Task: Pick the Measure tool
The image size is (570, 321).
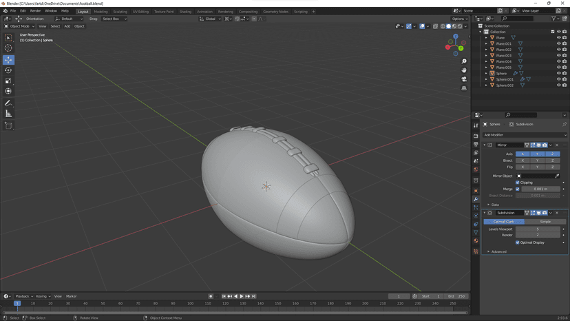Action: pos(8,114)
